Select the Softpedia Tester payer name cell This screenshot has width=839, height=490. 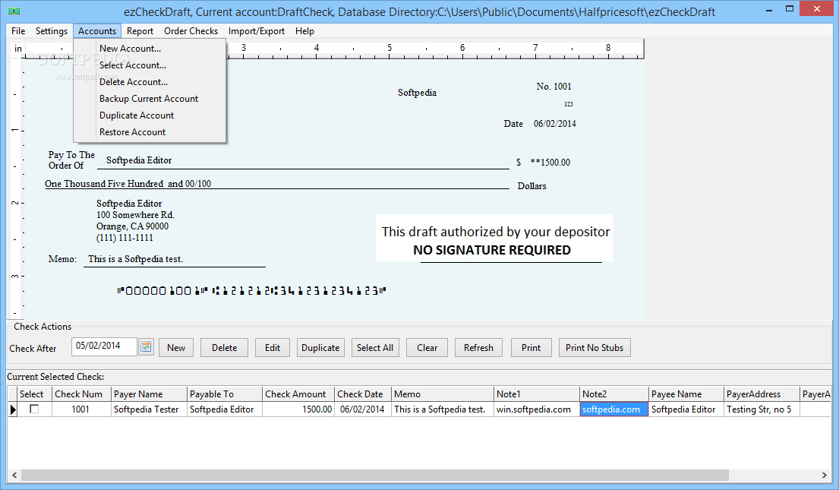coord(149,409)
